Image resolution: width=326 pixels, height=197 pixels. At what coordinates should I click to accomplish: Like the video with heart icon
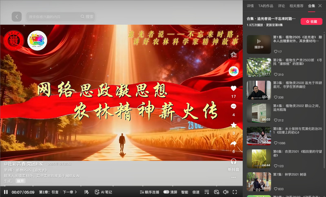[233, 88]
